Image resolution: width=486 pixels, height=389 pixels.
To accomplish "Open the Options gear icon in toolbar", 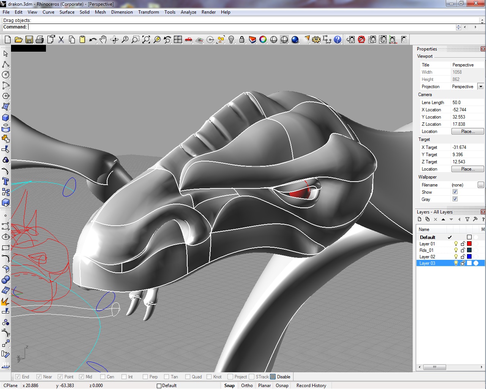I will click(316, 40).
